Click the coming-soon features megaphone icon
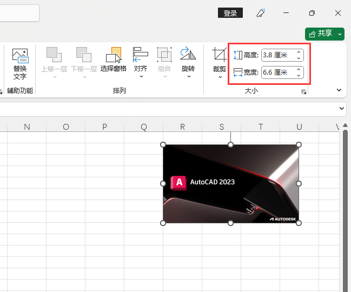Image resolution: width=351 pixels, height=292 pixels. tap(261, 13)
